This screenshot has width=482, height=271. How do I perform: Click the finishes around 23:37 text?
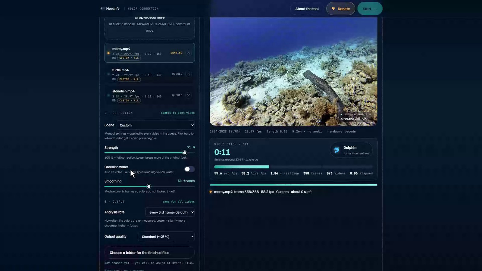(236, 160)
